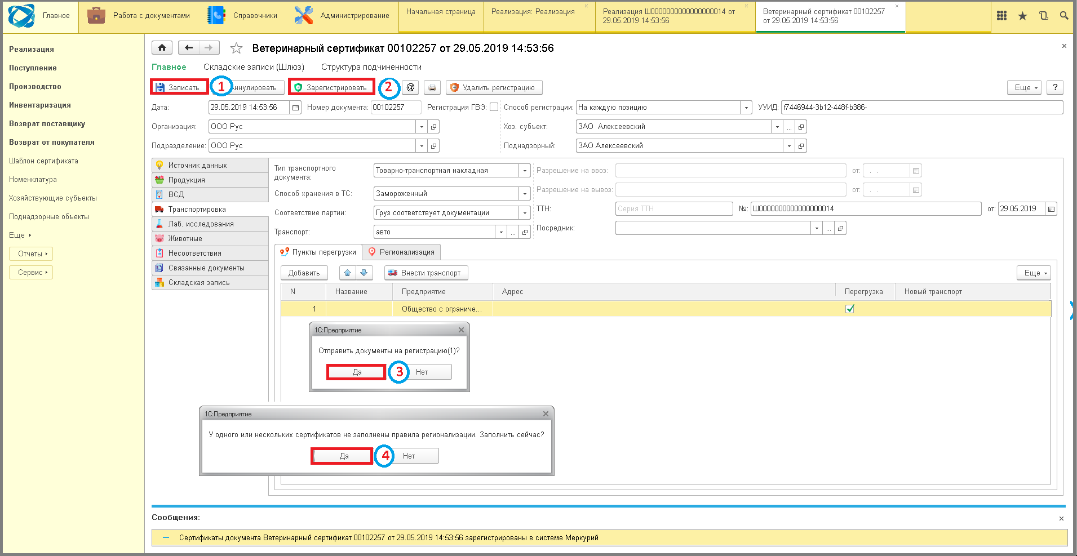
Task: Open the Подразделение field link icon
Action: point(433,146)
